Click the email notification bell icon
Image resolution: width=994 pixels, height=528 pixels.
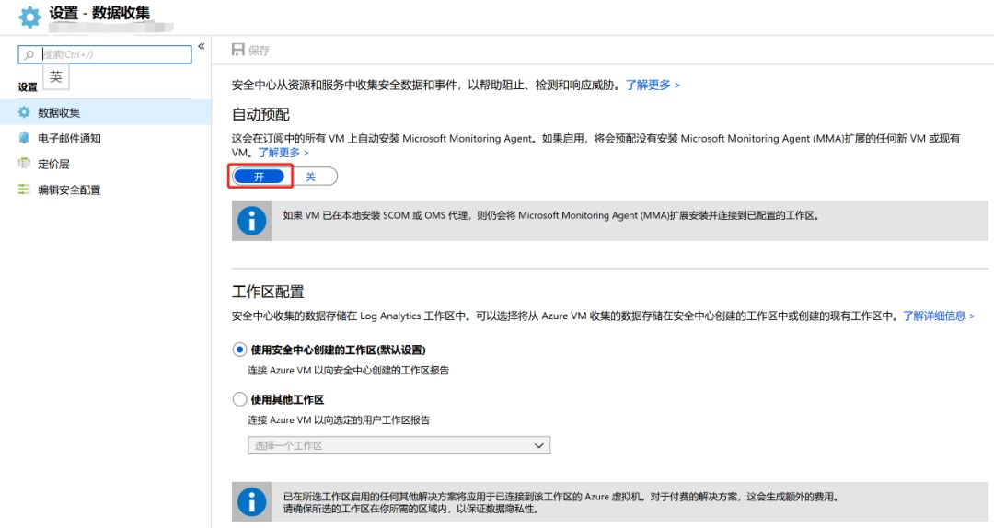click(x=24, y=138)
